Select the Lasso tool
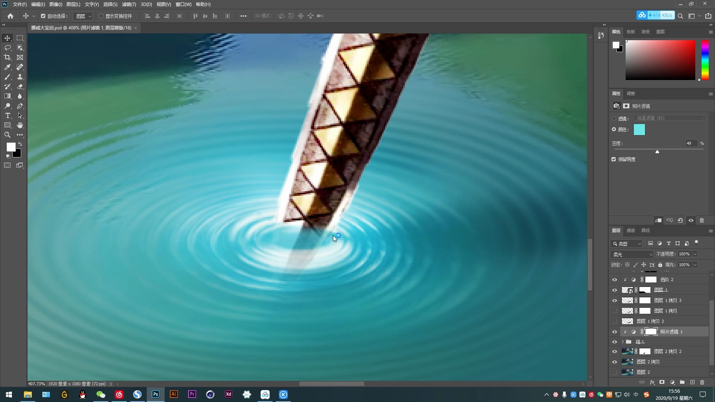715x402 pixels. 7,48
